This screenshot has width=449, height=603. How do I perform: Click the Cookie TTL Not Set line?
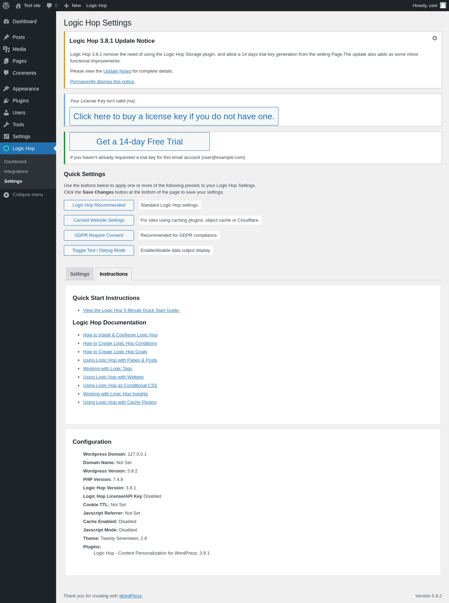pyautogui.click(x=105, y=505)
